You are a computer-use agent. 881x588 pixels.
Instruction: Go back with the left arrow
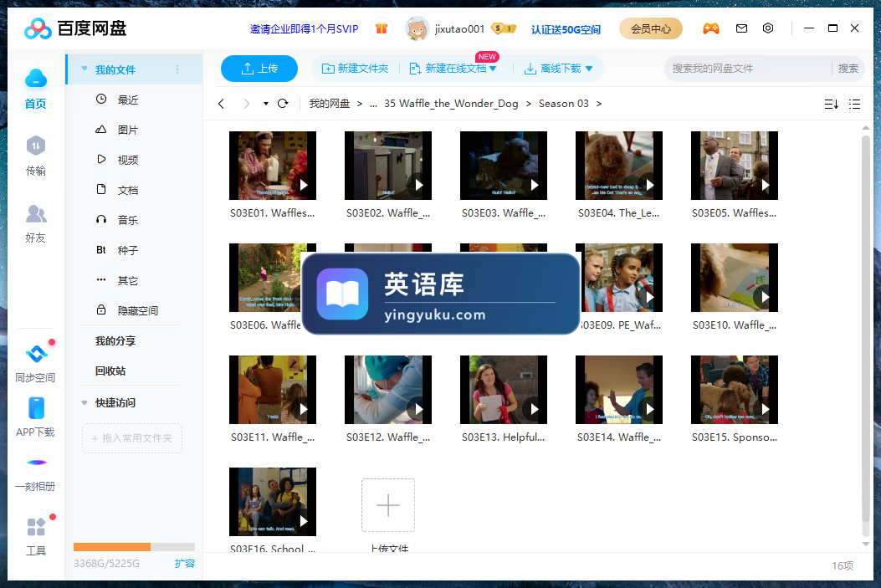[222, 104]
